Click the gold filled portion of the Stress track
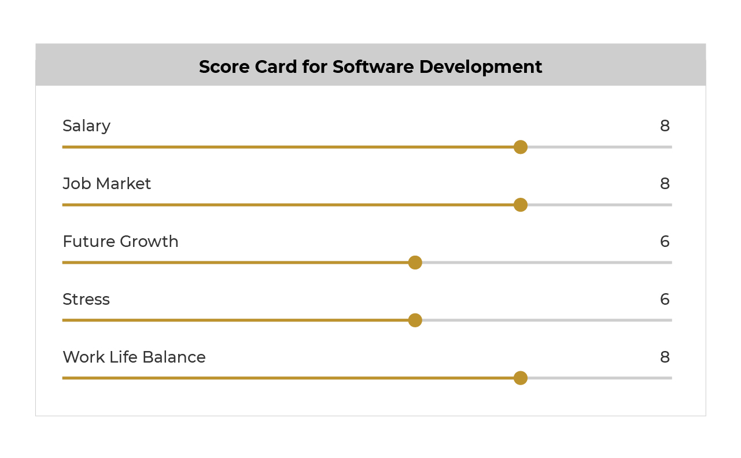This screenshot has height=458, width=741. pyautogui.click(x=235, y=320)
